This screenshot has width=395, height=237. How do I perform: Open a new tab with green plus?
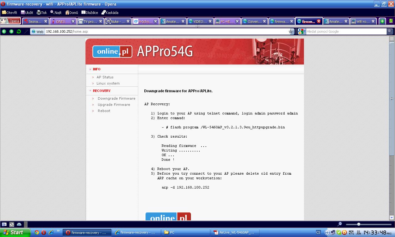(382, 21)
